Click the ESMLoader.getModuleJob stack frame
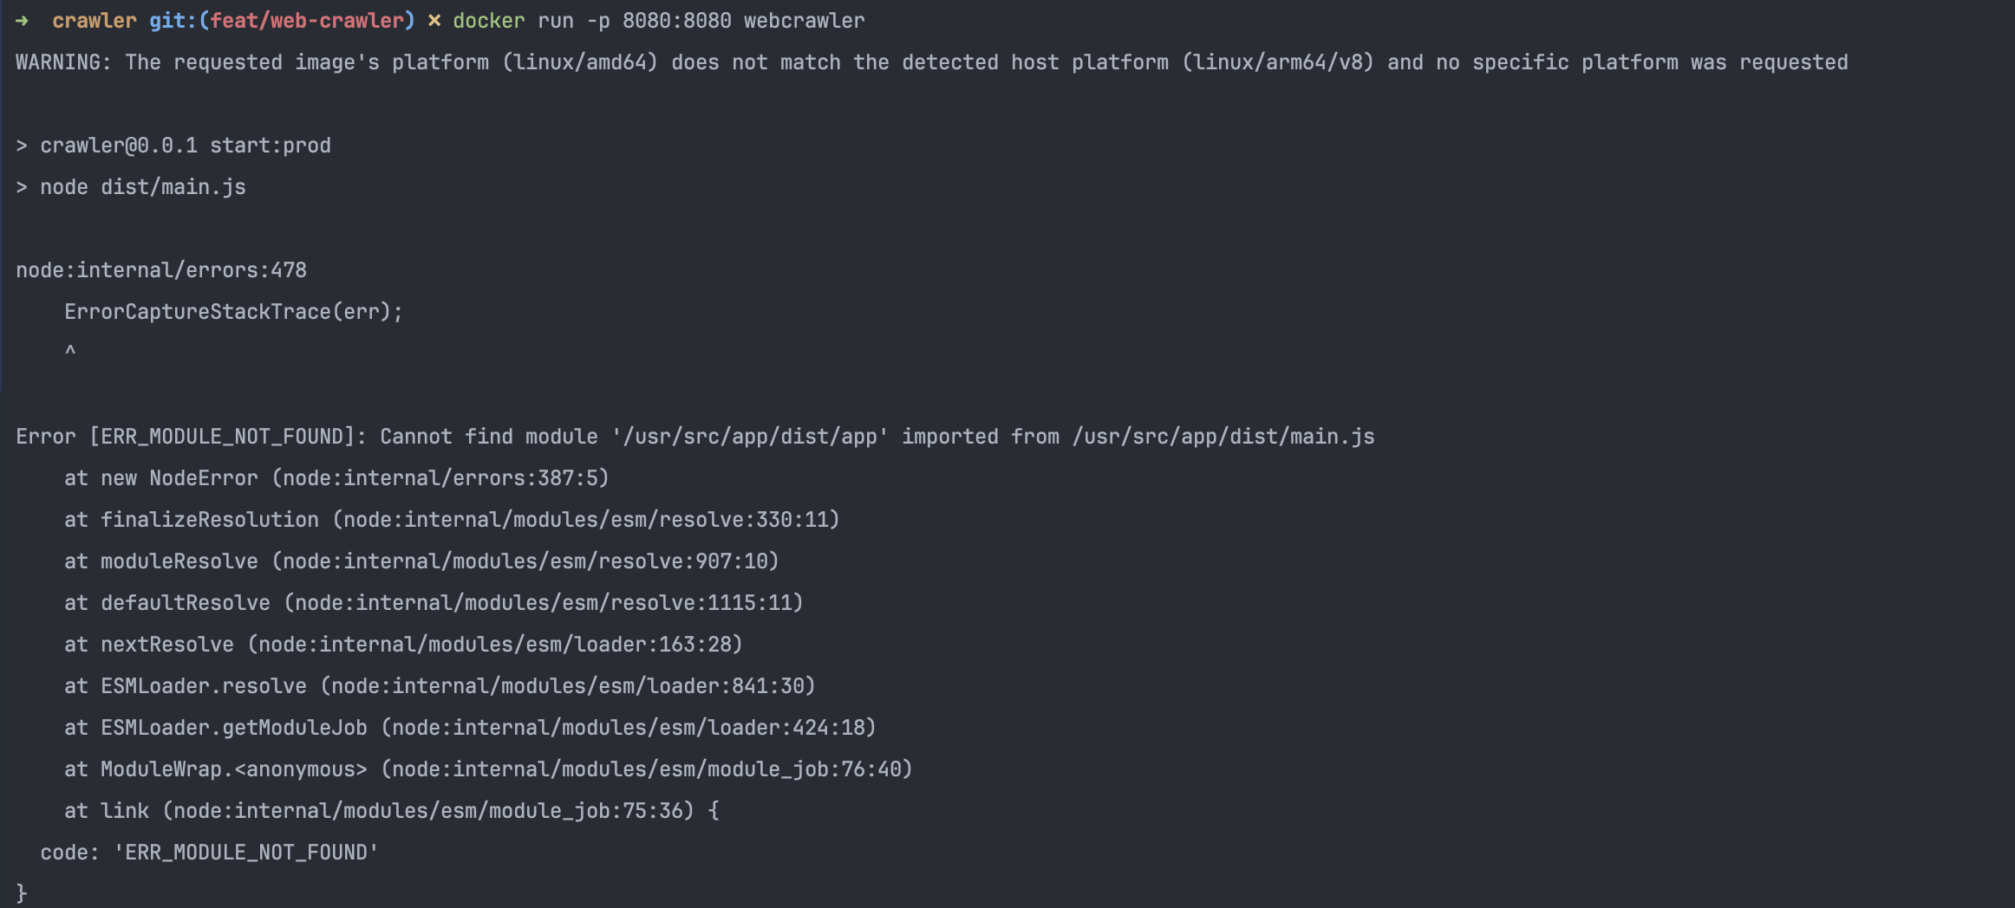 [x=470, y=728]
